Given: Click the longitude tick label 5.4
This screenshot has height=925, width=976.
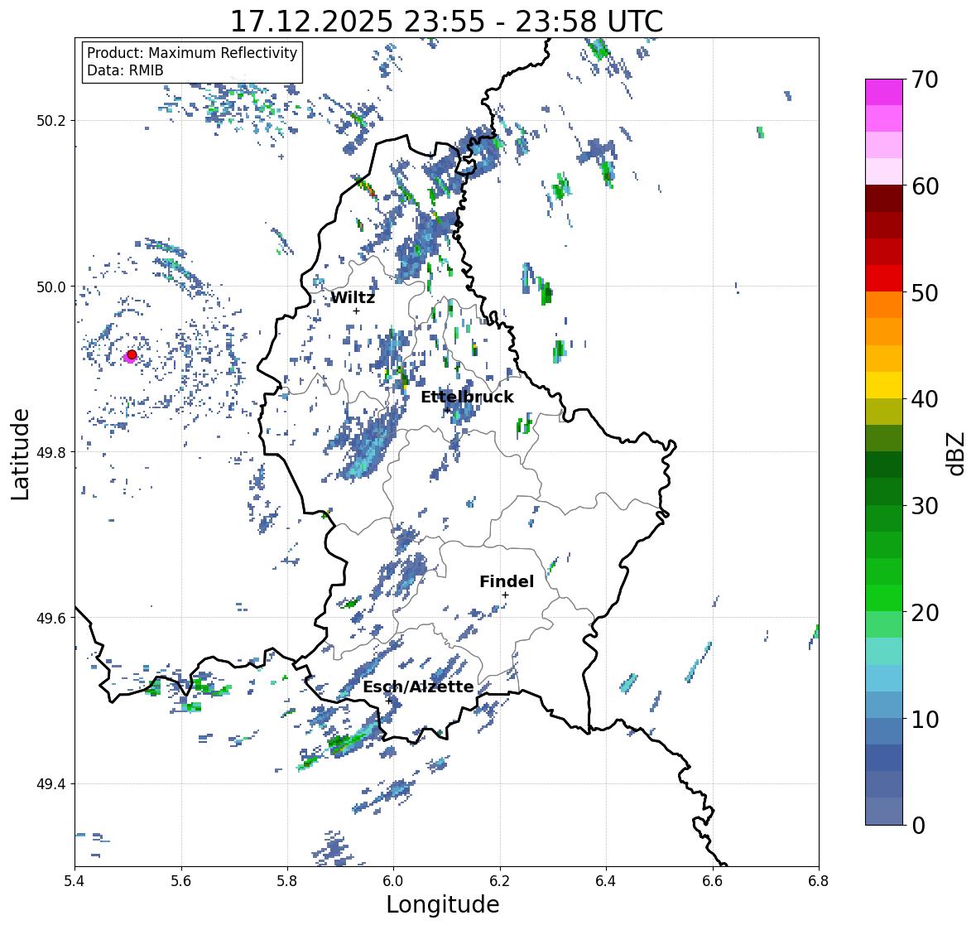Looking at the screenshot, I should 75,881.
